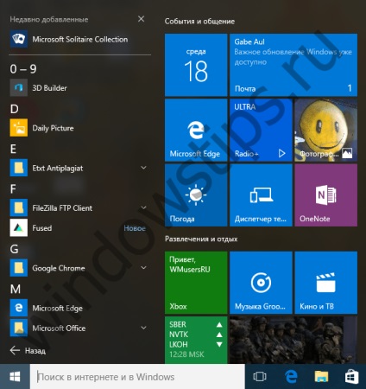Click the Развлечения и отдых group title
This screenshot has height=389, width=366.
click(201, 239)
